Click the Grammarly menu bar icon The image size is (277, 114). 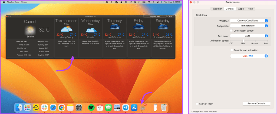coord(107,2)
